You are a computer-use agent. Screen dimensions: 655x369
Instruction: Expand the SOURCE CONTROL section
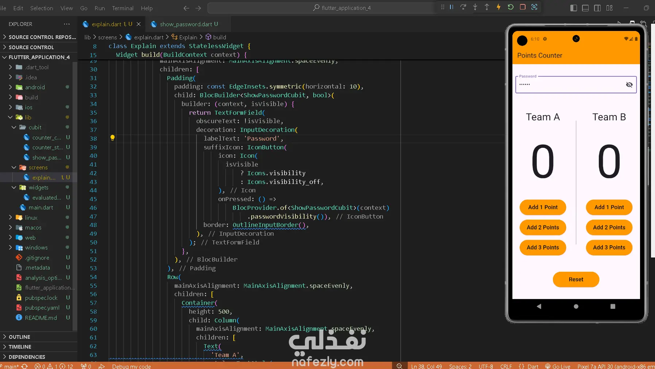(39, 47)
